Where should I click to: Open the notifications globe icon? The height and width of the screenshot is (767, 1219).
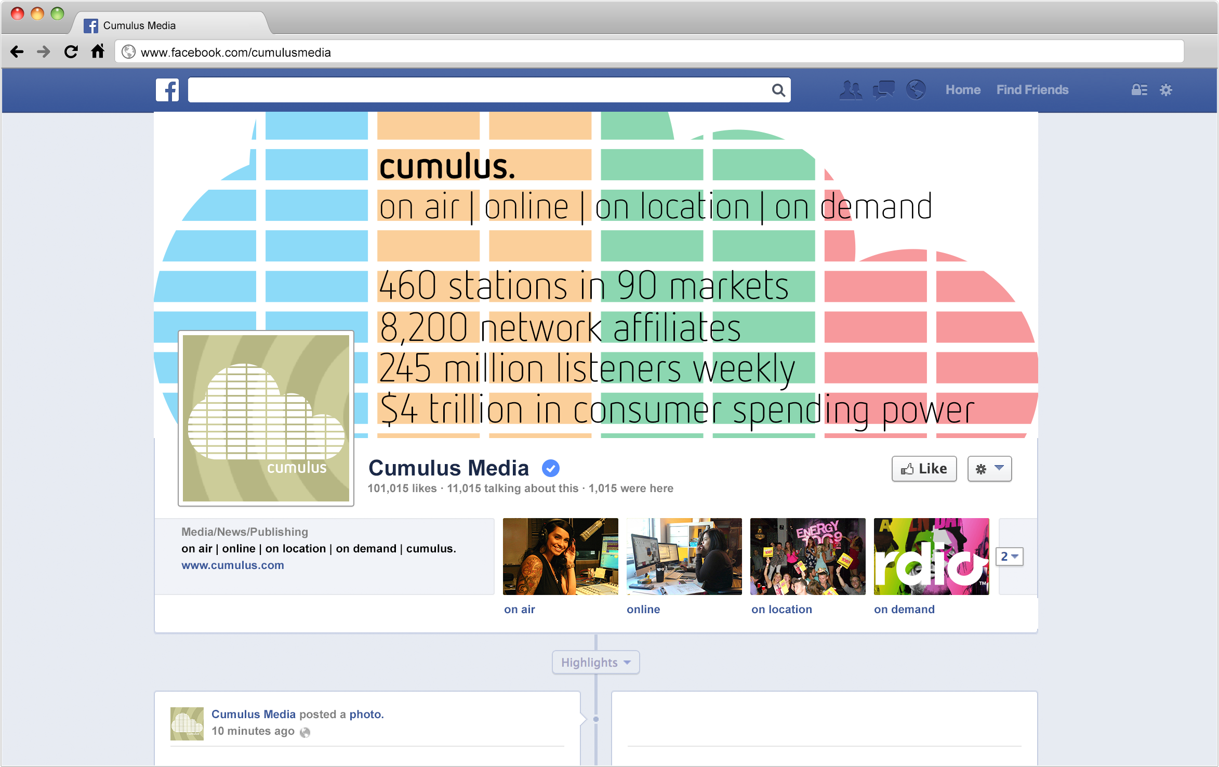[916, 90]
